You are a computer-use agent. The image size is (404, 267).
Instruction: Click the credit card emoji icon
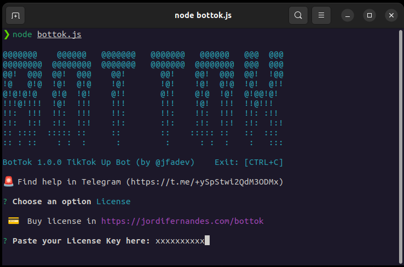coord(13,221)
